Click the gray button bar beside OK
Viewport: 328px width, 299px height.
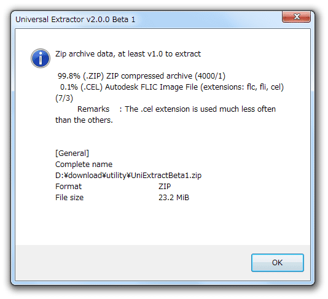(133, 263)
